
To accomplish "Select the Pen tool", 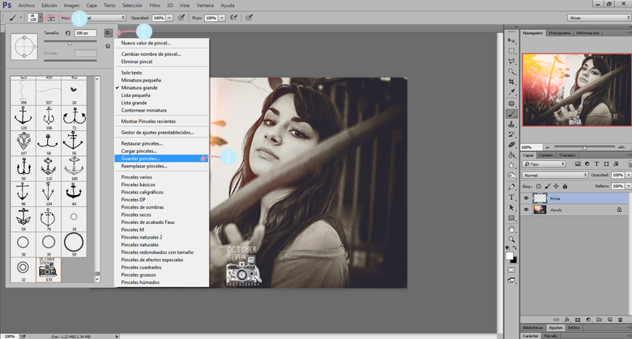I will [511, 187].
